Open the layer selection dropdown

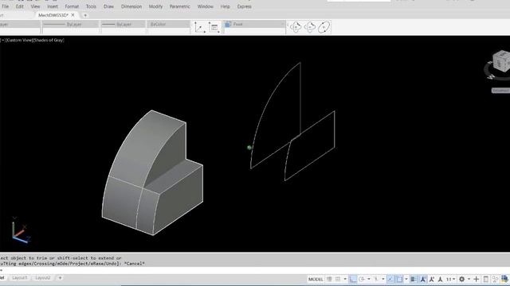tap(20, 25)
